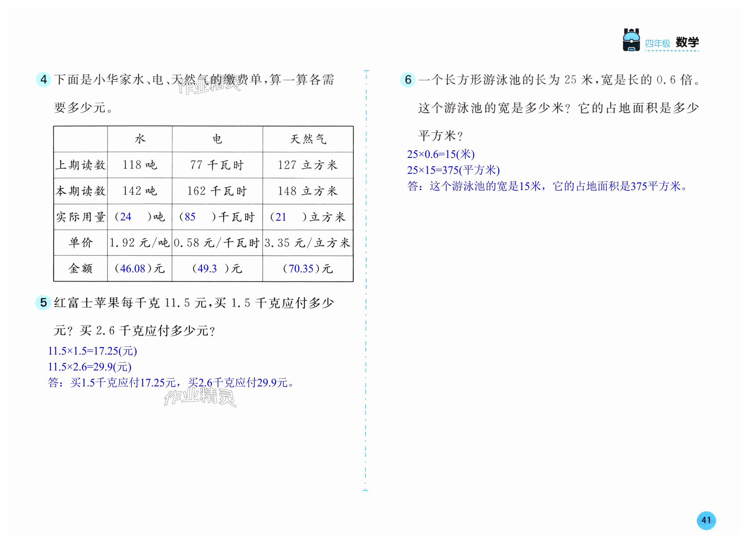
Task: Select the 电 column header cell
Action: pos(217,139)
